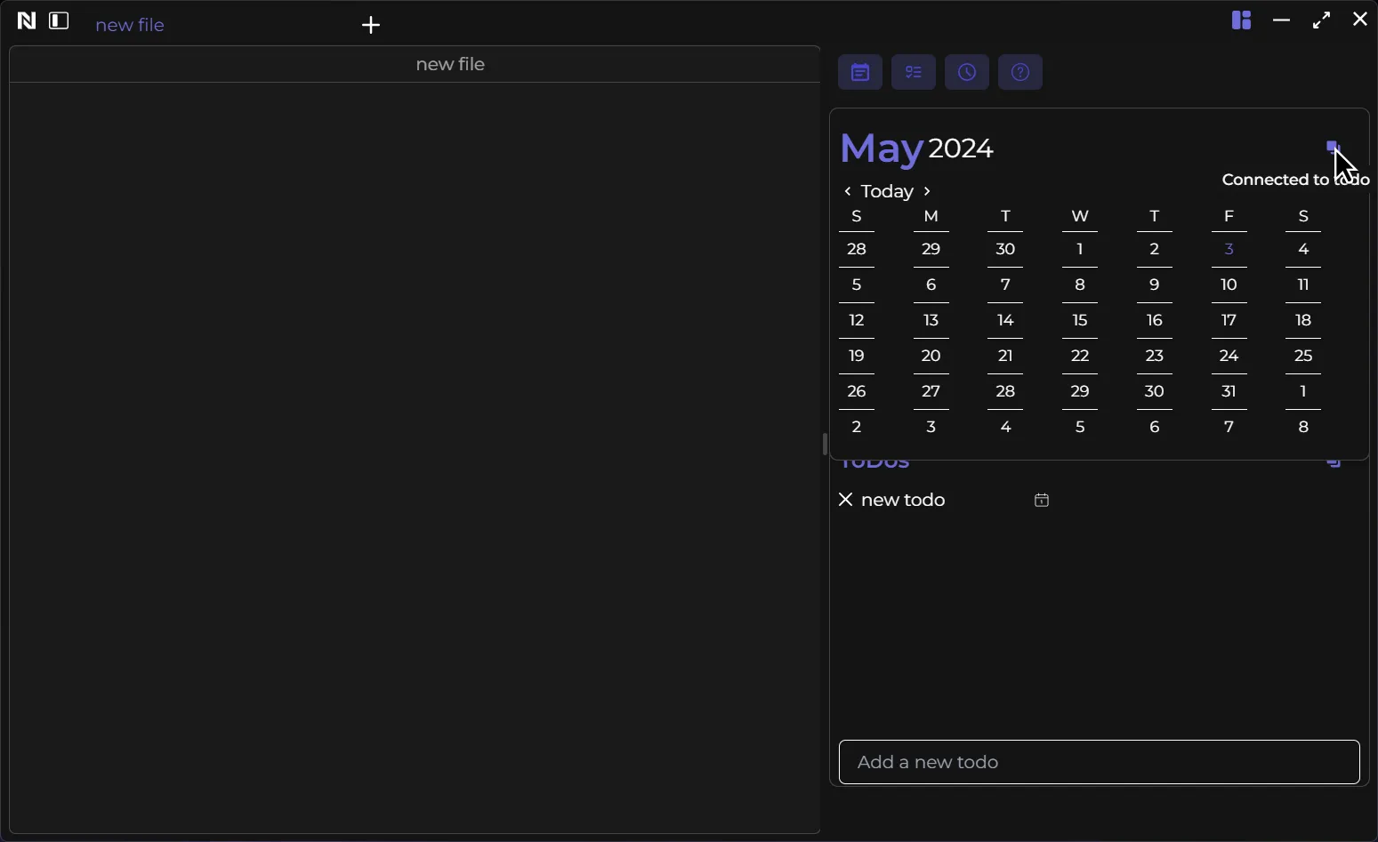Click the May month heading

[x=881, y=148]
